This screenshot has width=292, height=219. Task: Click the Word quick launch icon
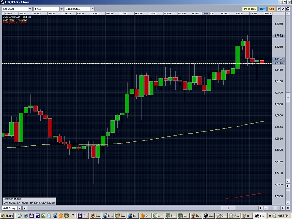(x=37, y=216)
